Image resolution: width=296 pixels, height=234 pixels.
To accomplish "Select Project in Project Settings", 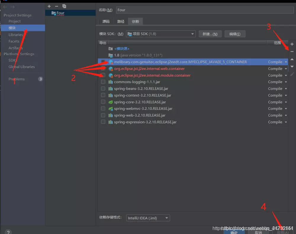I will click(15, 21).
